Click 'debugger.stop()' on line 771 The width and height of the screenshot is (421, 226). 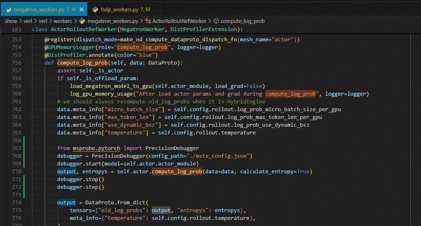tap(81, 179)
